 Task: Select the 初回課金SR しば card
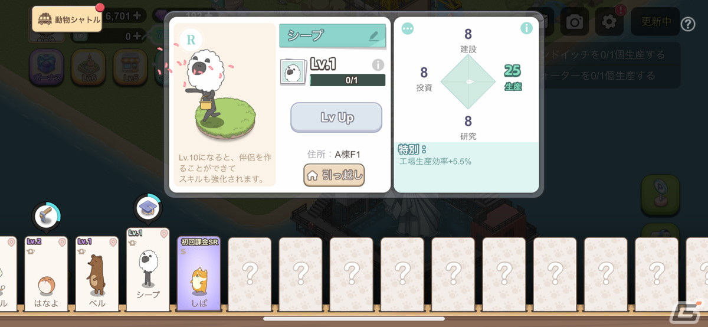click(199, 273)
